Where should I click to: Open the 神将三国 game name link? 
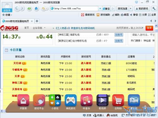[x=17, y=83]
